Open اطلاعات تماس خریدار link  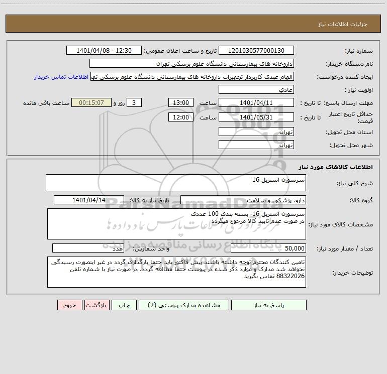[61, 77]
